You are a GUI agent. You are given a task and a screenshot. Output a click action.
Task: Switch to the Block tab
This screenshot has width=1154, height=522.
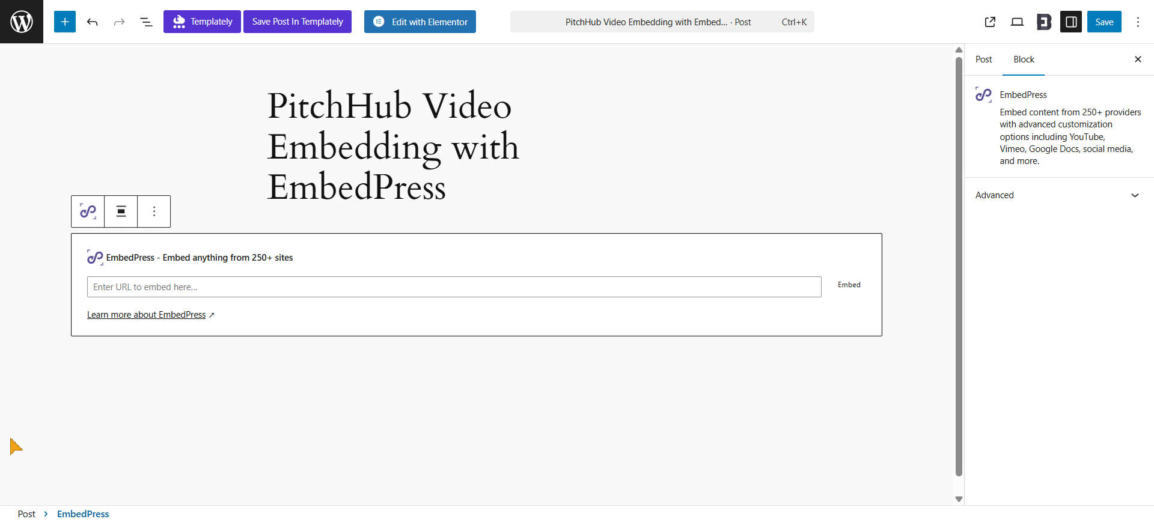pos(1024,59)
